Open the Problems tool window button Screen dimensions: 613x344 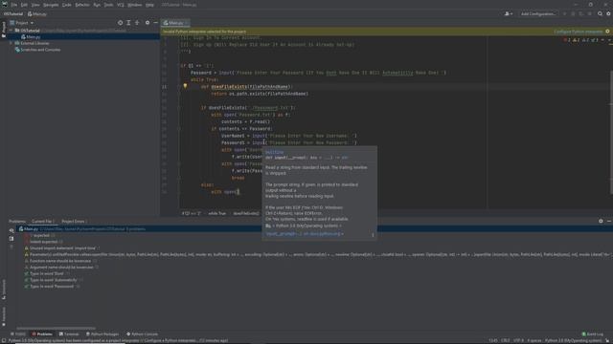[x=42, y=334]
